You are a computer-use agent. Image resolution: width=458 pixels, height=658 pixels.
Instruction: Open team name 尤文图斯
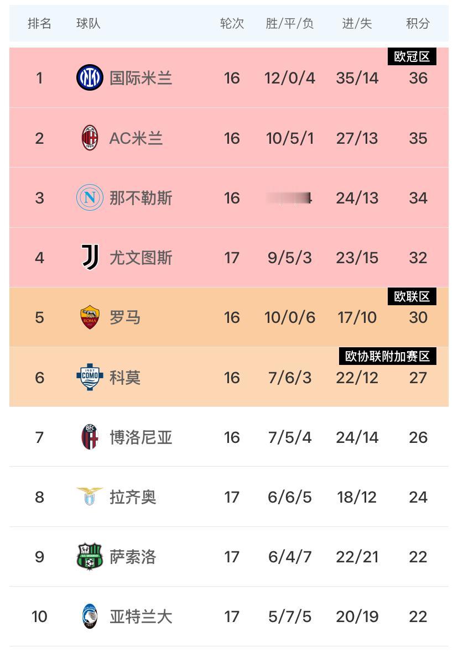pyautogui.click(x=140, y=258)
